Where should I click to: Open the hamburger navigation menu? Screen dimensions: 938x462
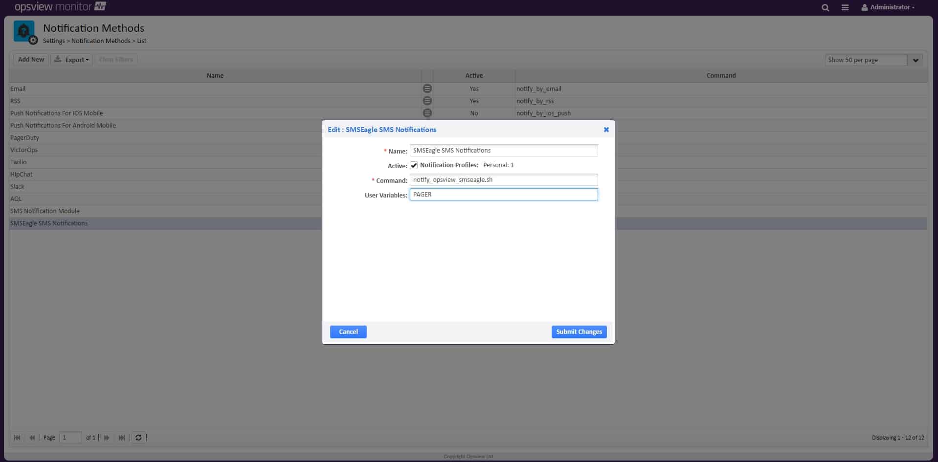tap(845, 7)
